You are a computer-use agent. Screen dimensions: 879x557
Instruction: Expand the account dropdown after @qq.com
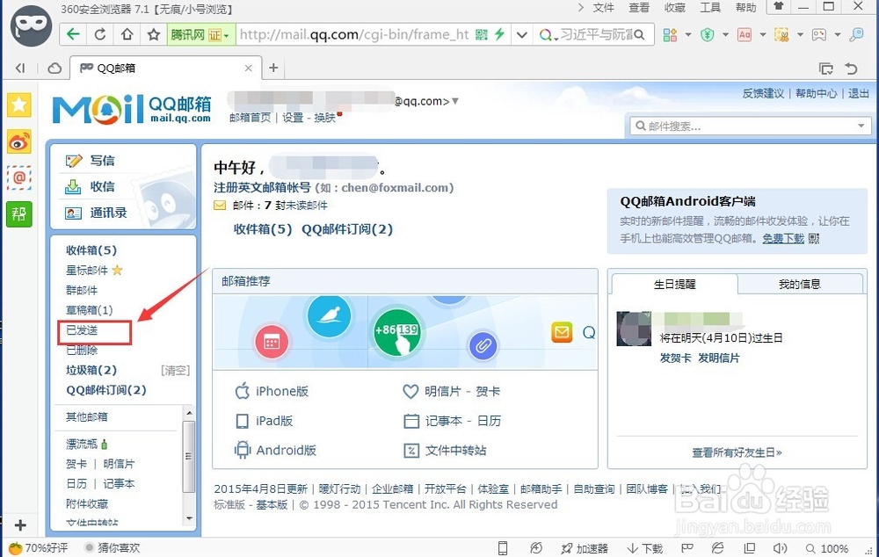455,101
